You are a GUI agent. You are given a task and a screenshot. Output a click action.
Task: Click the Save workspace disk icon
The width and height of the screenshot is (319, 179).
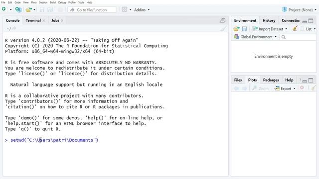(244, 29)
